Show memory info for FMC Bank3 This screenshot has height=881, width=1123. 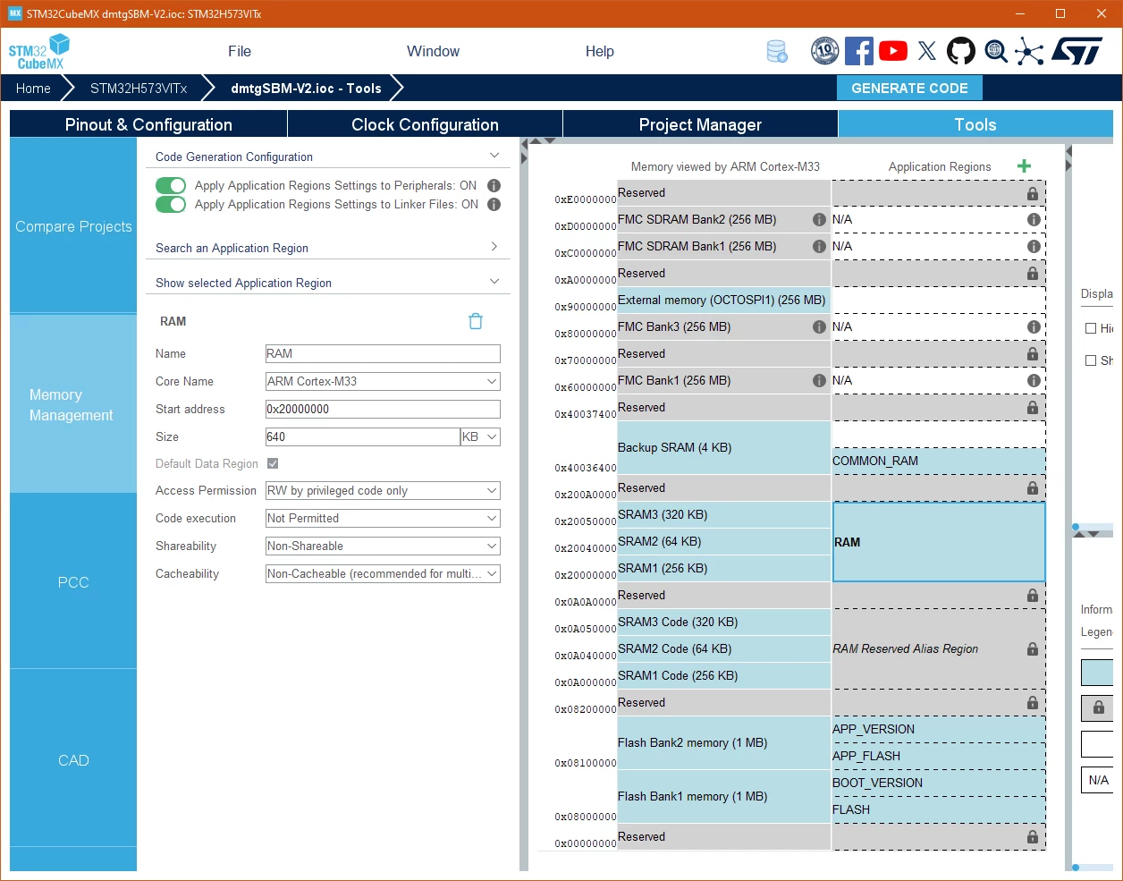pos(819,326)
